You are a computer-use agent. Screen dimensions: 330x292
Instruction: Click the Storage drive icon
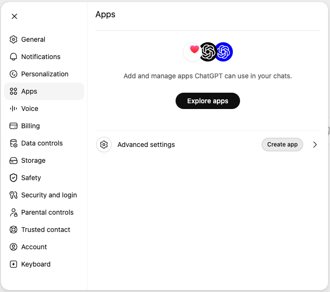click(x=13, y=160)
